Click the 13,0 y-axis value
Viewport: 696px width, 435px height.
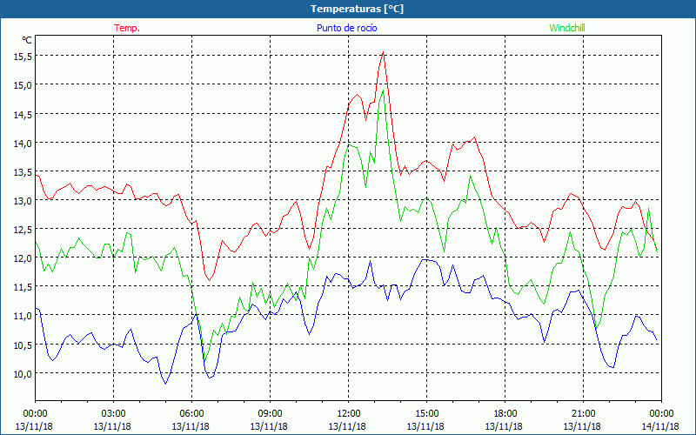pos(23,201)
